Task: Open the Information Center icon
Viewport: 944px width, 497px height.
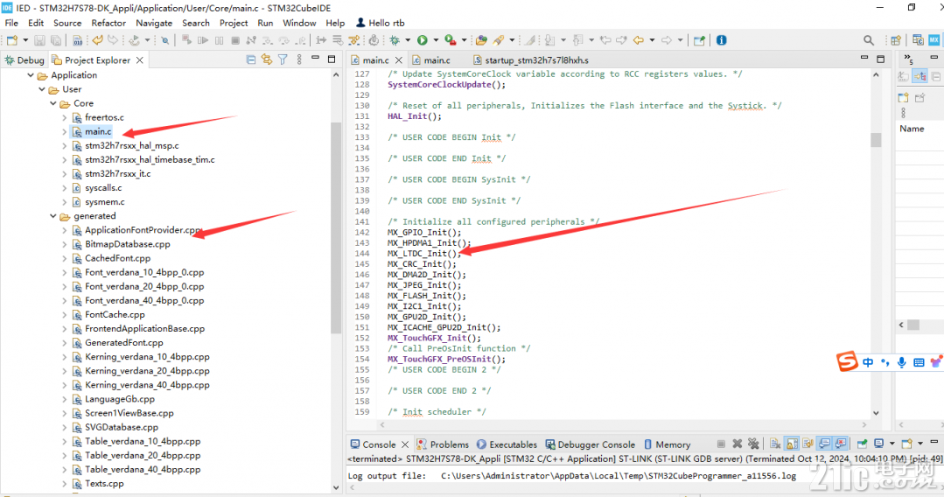Action: (x=721, y=40)
